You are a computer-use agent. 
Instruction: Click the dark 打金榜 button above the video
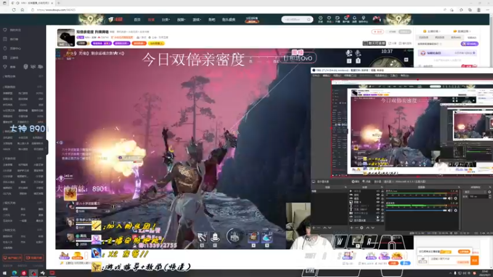374,43
